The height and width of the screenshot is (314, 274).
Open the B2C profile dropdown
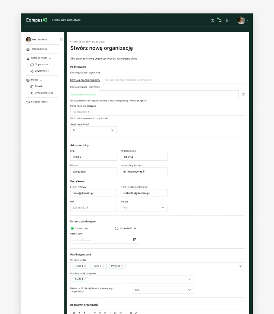163,290
